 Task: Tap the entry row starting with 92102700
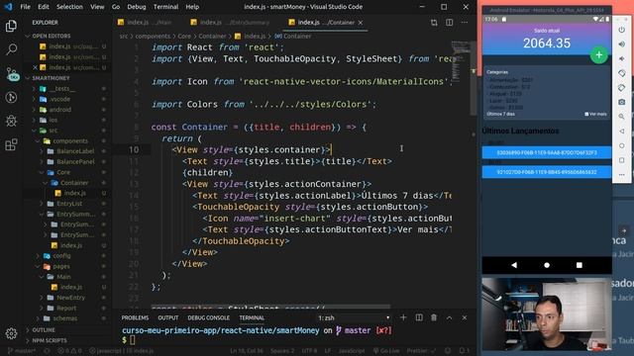click(x=547, y=172)
